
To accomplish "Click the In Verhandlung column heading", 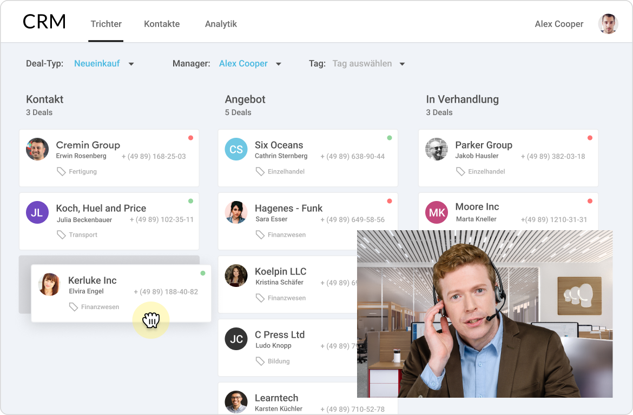I will point(462,99).
